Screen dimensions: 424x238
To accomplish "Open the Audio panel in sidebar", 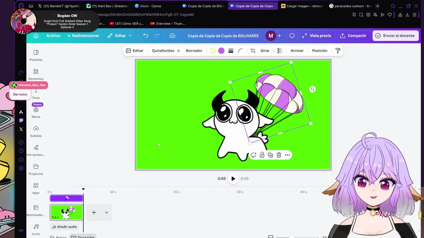I will tap(36, 229).
